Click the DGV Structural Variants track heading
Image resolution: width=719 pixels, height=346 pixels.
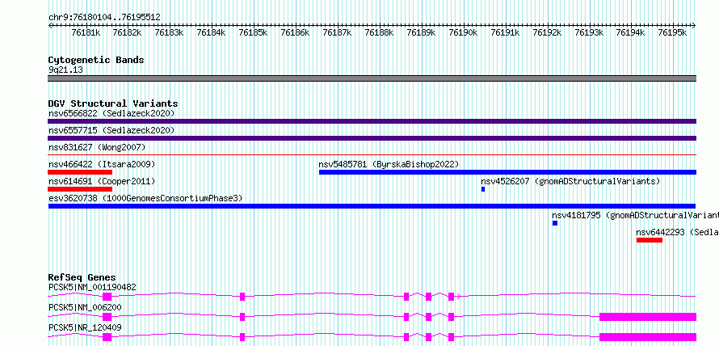coord(113,103)
